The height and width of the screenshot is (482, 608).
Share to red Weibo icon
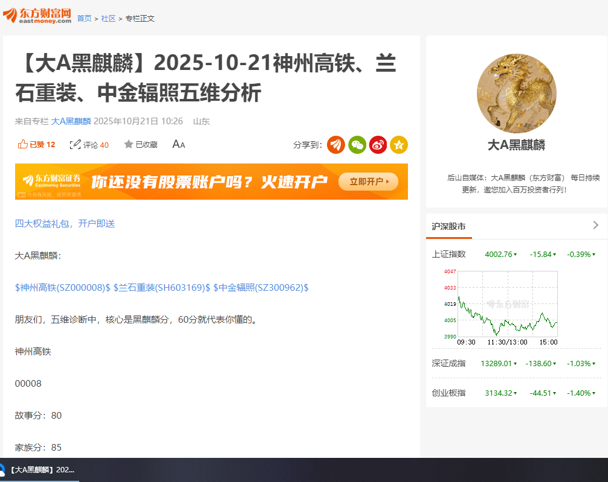pyautogui.click(x=378, y=145)
